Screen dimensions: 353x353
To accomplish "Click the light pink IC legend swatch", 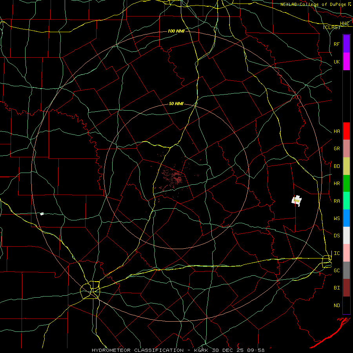I will pos(346,253).
